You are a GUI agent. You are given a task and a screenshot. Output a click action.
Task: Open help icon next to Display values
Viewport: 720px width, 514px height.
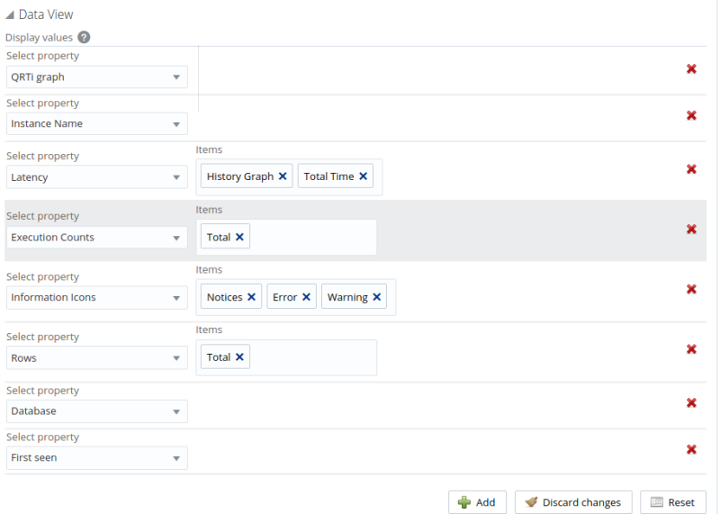84,37
